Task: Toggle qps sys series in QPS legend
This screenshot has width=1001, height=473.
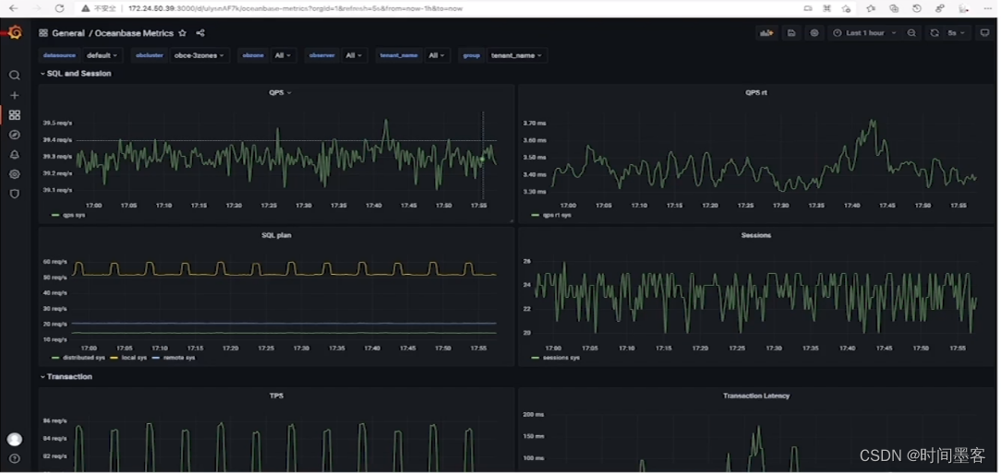Action: (x=74, y=215)
